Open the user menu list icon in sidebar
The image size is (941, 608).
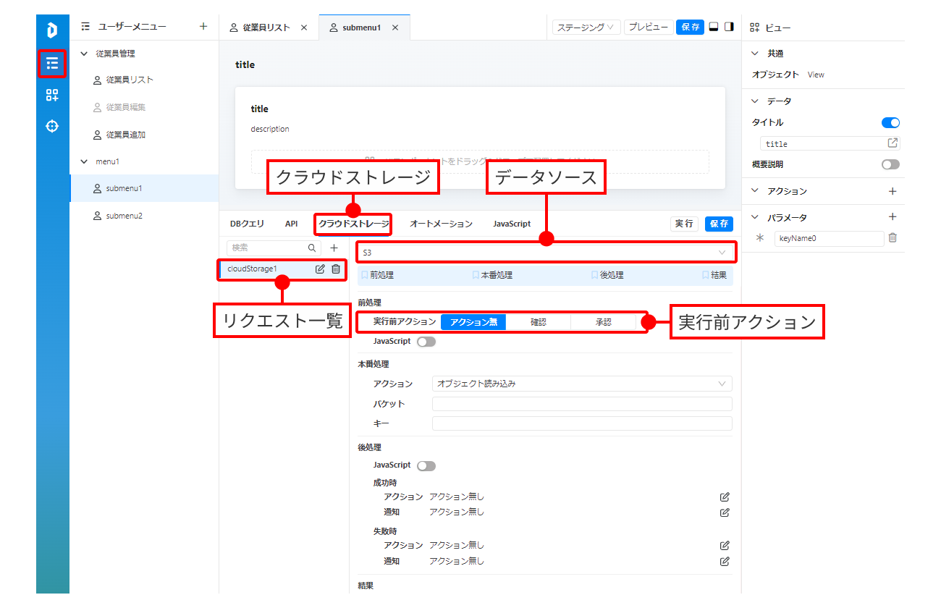pyautogui.click(x=52, y=64)
